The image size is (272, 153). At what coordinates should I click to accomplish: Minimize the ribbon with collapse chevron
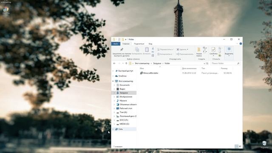pos(237,44)
